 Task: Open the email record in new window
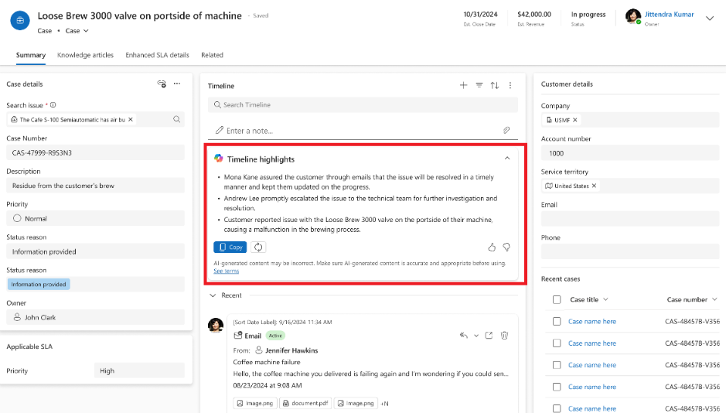(x=489, y=335)
